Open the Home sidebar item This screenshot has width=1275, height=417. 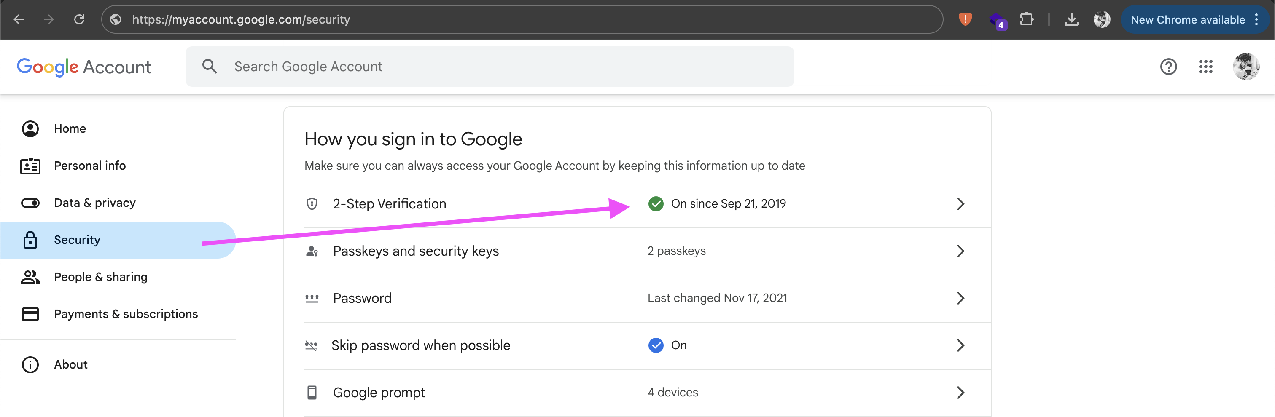tap(70, 128)
